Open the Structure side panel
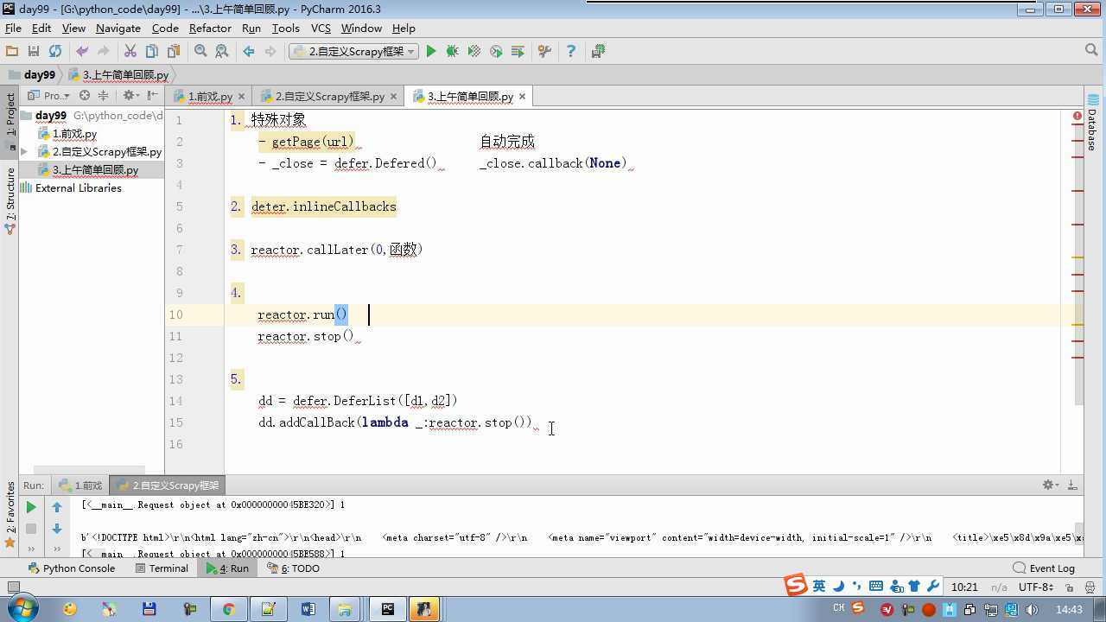Screen dimensions: 1106x622 pyautogui.click(x=10, y=200)
